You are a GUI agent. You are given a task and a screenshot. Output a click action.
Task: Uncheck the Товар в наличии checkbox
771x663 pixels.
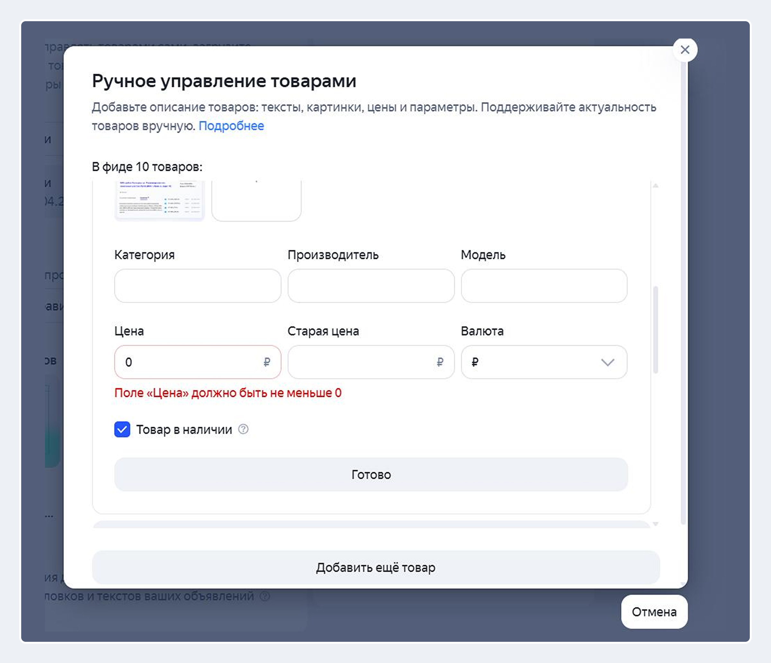click(x=122, y=429)
